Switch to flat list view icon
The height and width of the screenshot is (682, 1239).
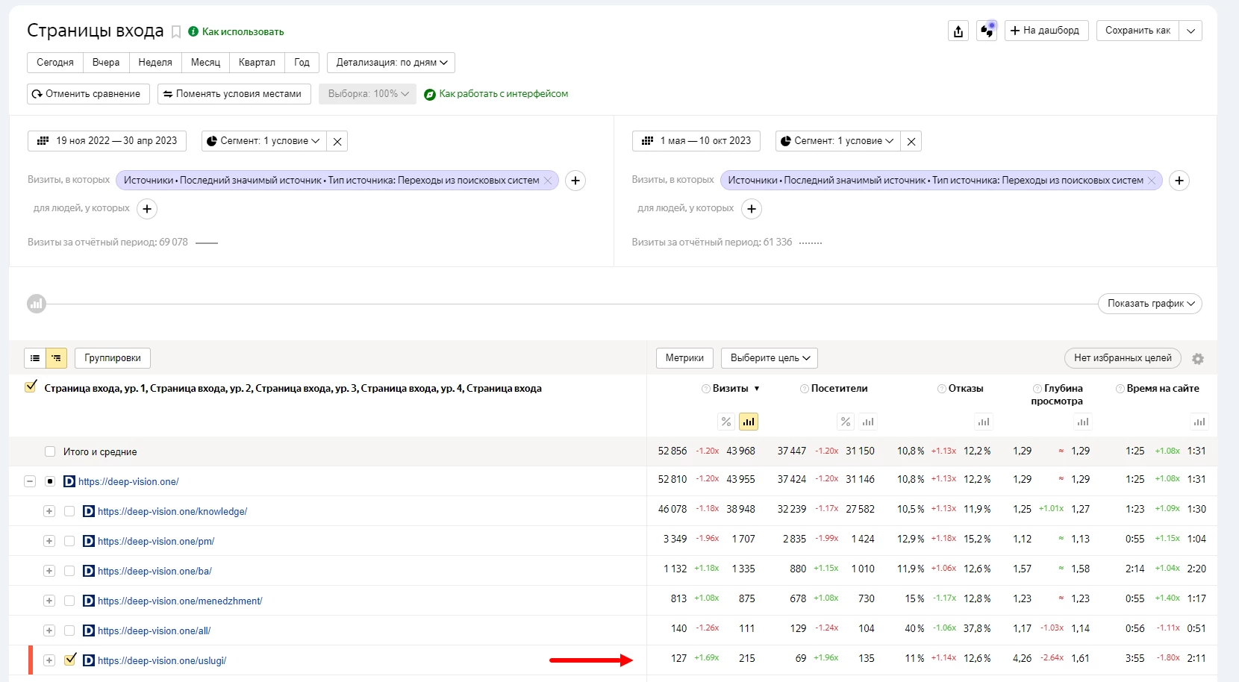click(x=35, y=358)
